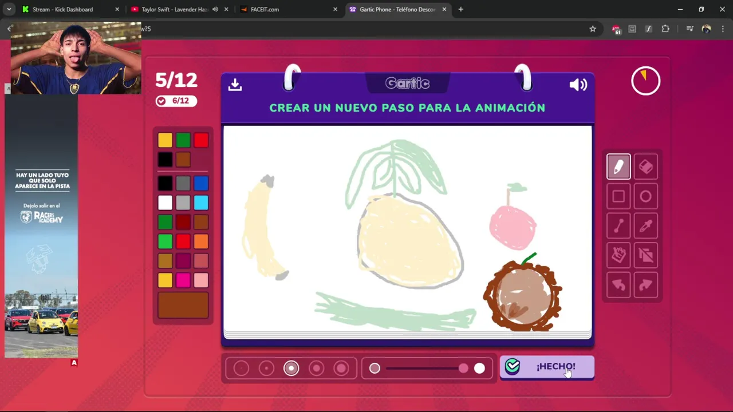The height and width of the screenshot is (412, 733).
Task: Pick the orange color swatch
Action: pyautogui.click(x=201, y=241)
